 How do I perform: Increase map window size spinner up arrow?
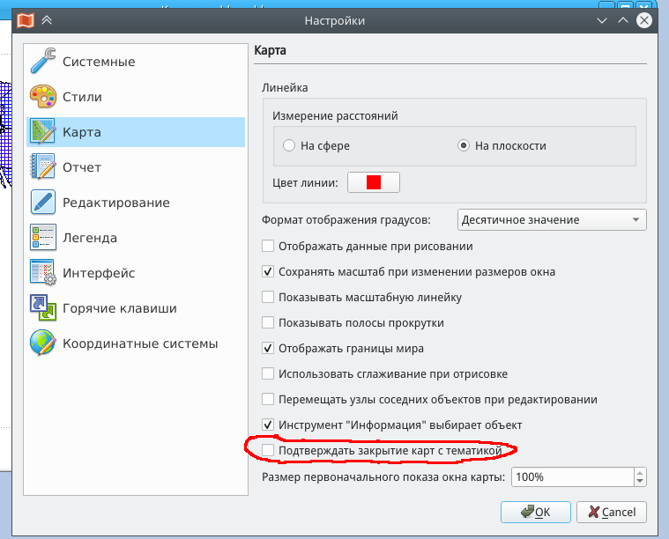(640, 473)
